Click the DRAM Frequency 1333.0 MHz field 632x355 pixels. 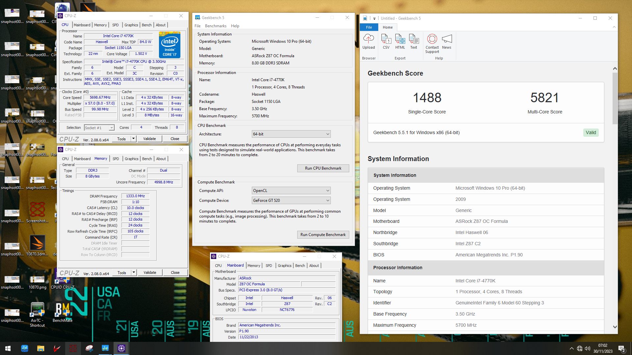pos(136,196)
